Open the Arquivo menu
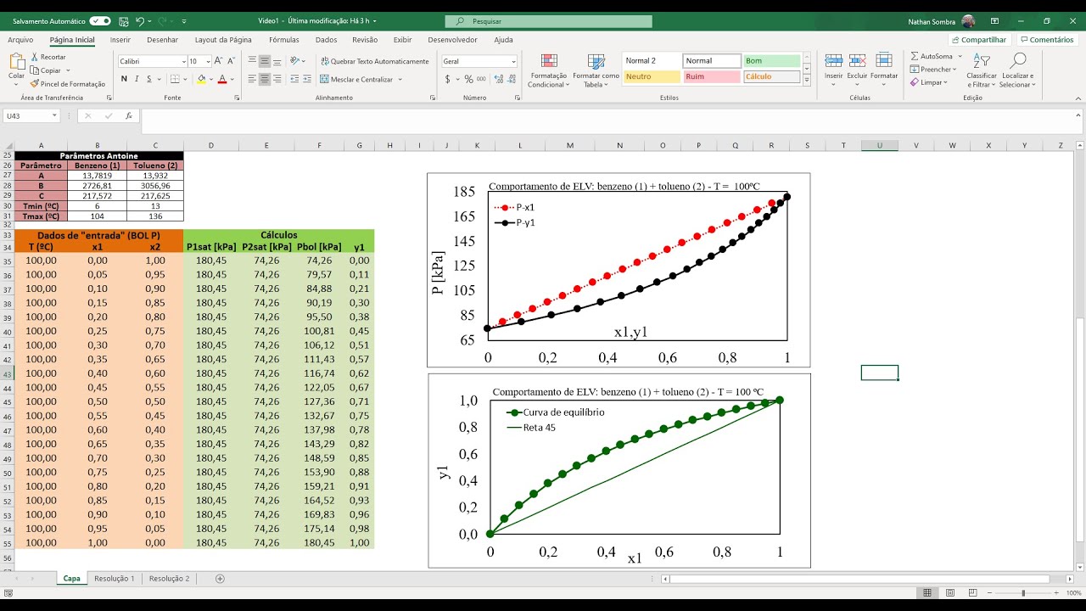Screen dimensions: 1086x611 [x=20, y=40]
